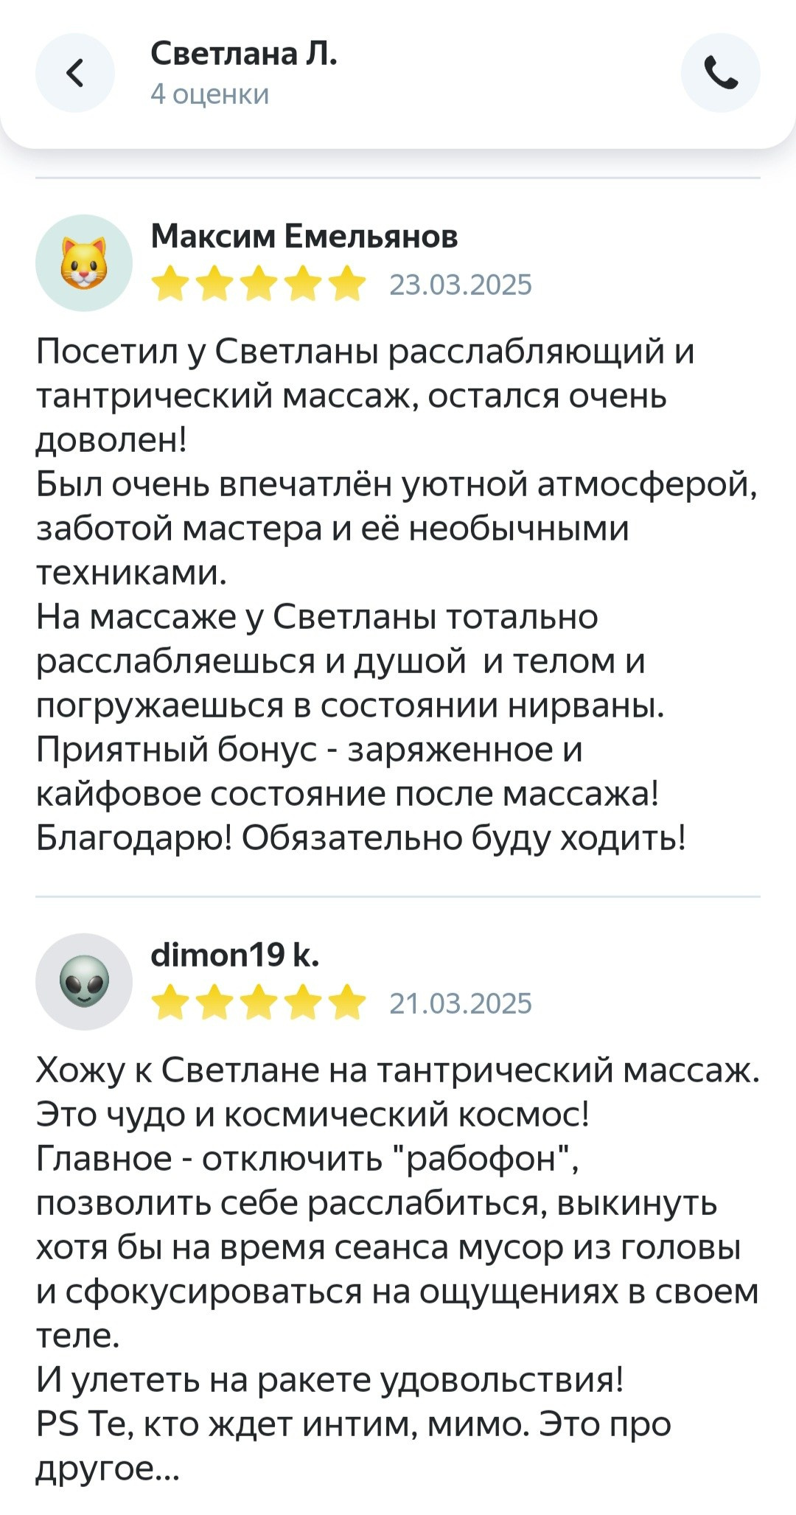Open Максим Емельянов's cat avatar
Screen dimensions: 796x1515
(85, 264)
